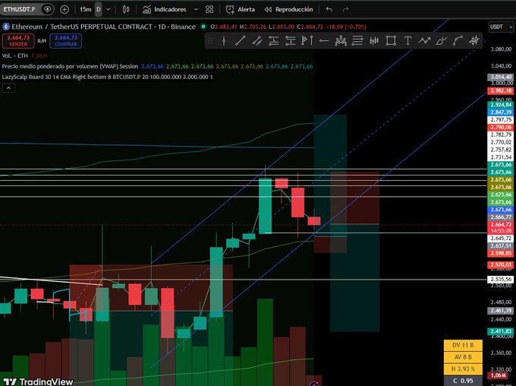
Task: Select the Fibonacci retracement lines tool
Action: pyautogui.click(x=357, y=41)
